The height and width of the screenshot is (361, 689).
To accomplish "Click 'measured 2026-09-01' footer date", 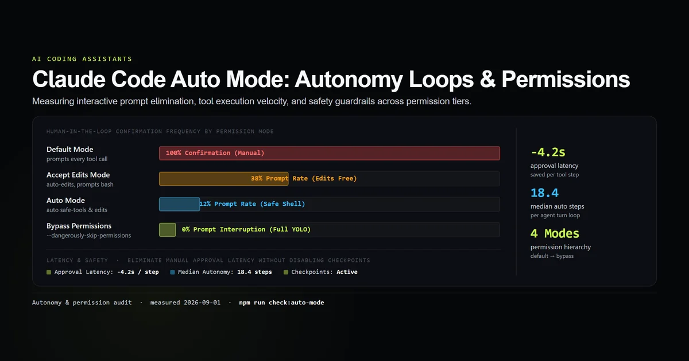I will pyautogui.click(x=185, y=303).
